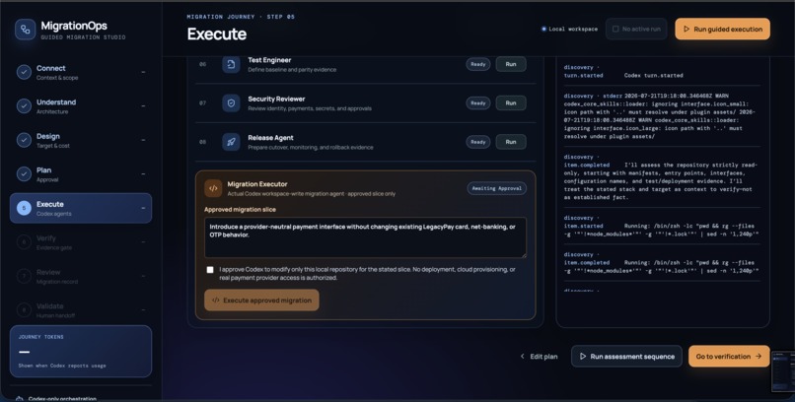Click the Execute step number 5 icon
This screenshot has height=402, width=795.
coord(24,208)
